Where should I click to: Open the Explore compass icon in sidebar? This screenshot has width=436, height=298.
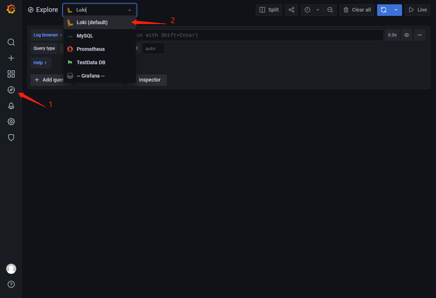11,90
